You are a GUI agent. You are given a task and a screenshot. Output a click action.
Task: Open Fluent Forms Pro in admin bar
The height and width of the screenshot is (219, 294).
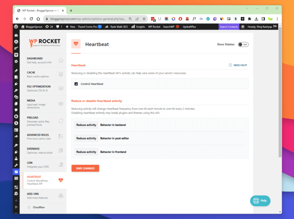click(89, 27)
